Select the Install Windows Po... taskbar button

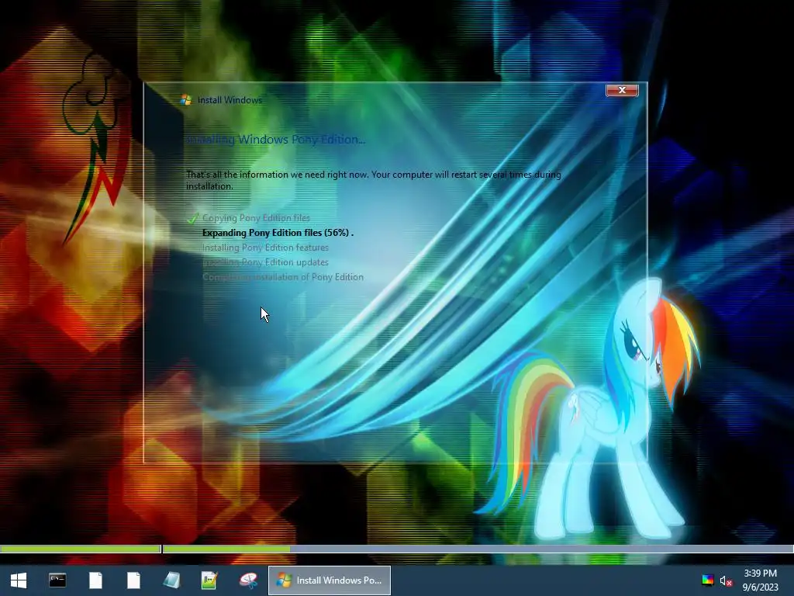(329, 580)
